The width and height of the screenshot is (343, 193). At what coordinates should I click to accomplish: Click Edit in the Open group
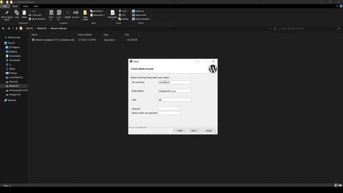pyautogui.click(x=122, y=15)
